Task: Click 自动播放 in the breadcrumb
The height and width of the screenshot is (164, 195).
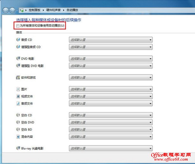Action: pos(72,10)
